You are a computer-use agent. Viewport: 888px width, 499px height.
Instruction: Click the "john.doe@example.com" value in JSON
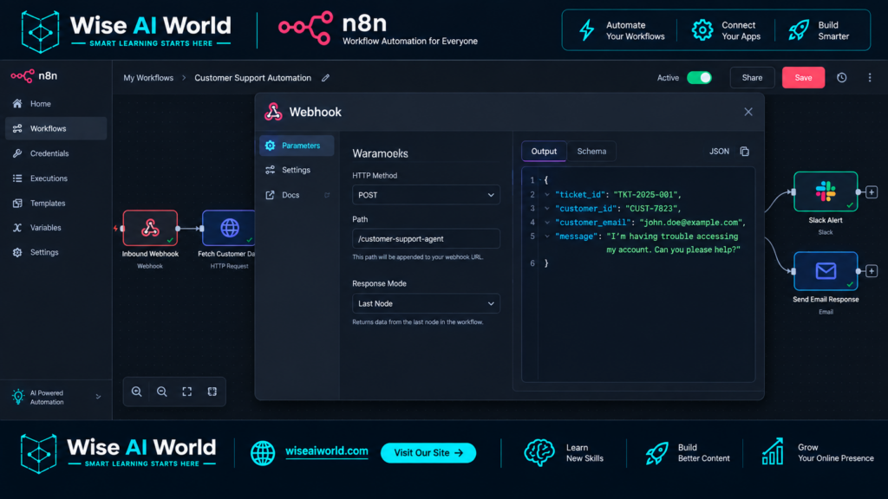point(689,223)
